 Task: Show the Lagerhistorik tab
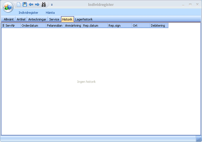84,19
